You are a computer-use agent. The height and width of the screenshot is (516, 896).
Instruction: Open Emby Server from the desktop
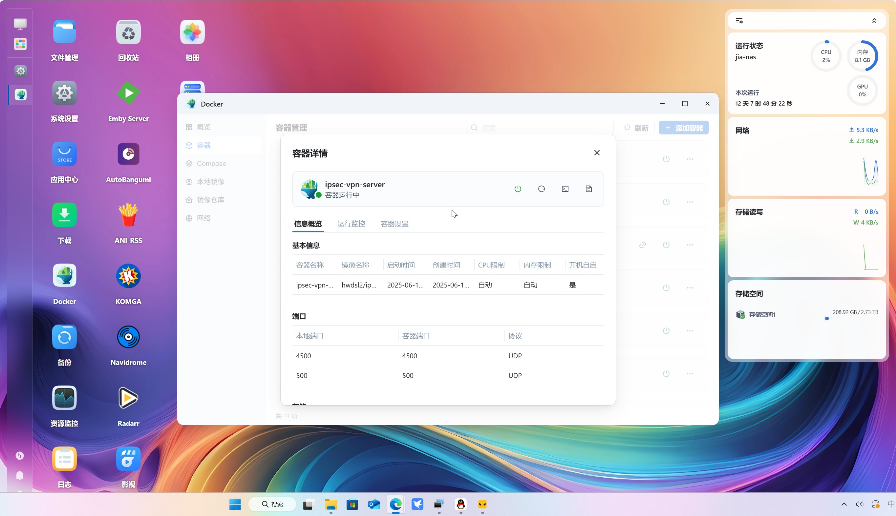[x=128, y=93]
